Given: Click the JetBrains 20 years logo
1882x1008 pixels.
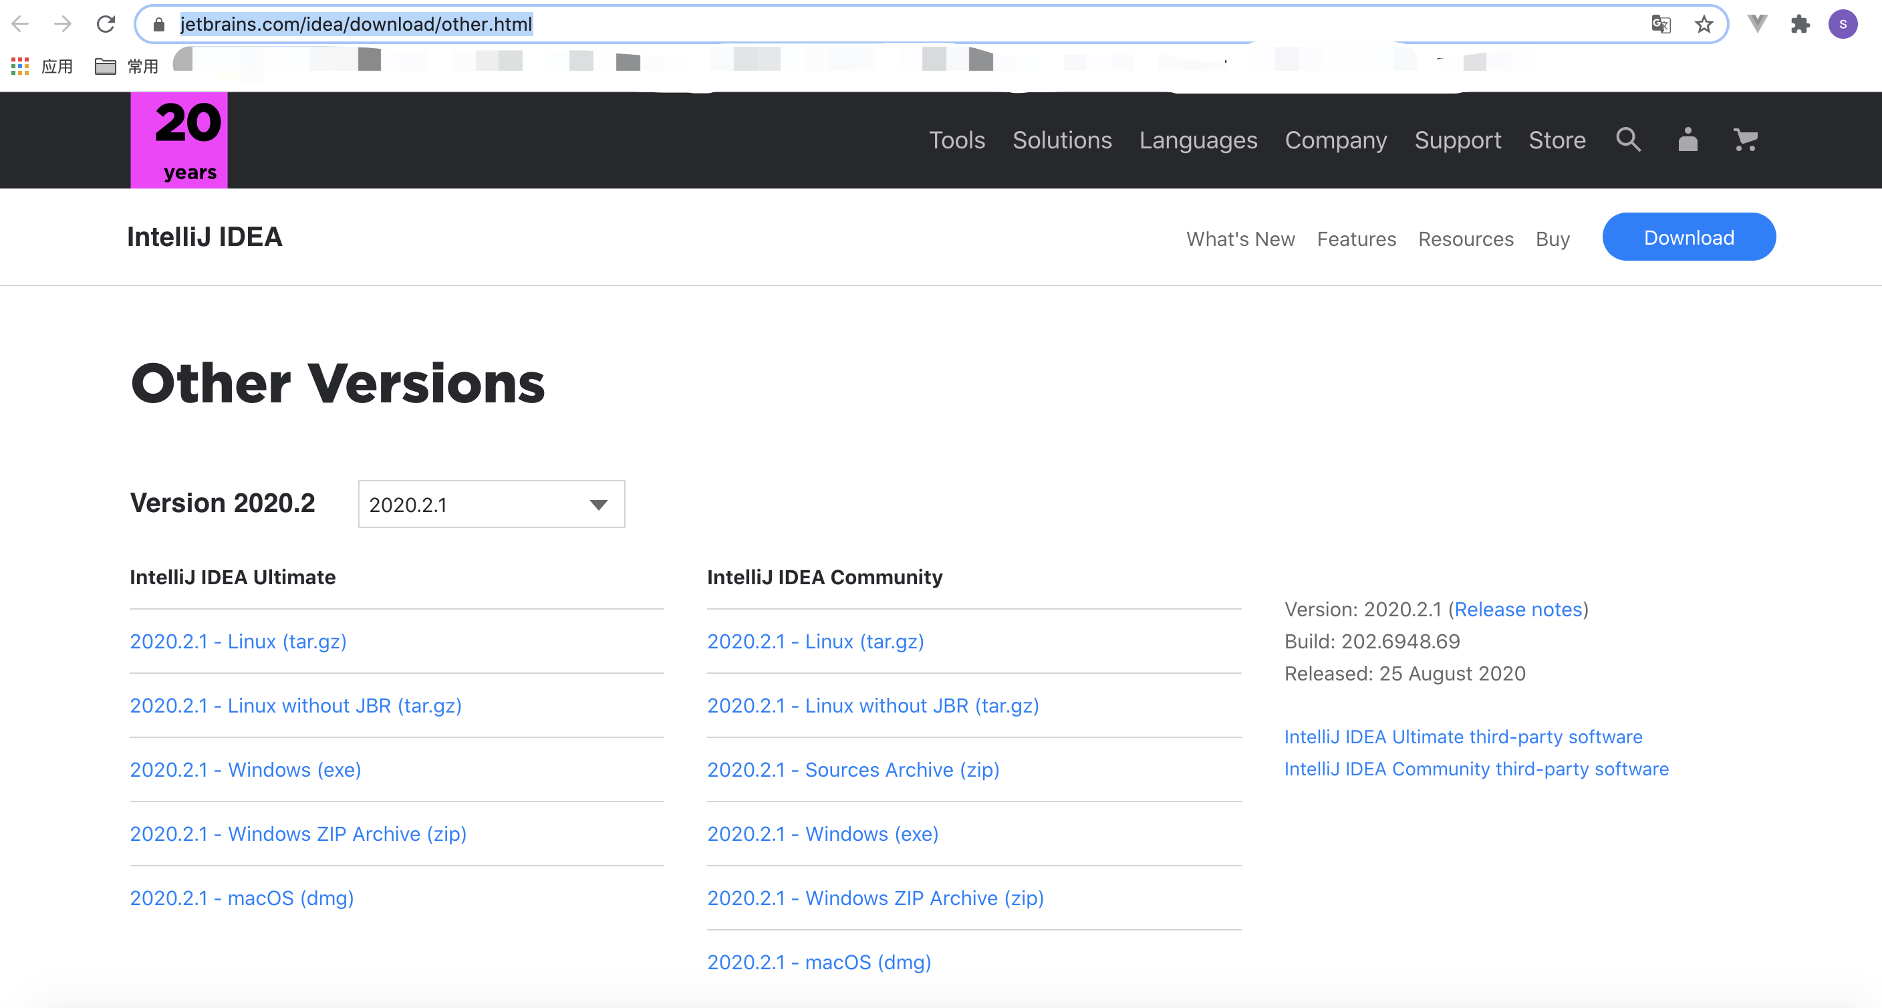Looking at the screenshot, I should [x=179, y=140].
